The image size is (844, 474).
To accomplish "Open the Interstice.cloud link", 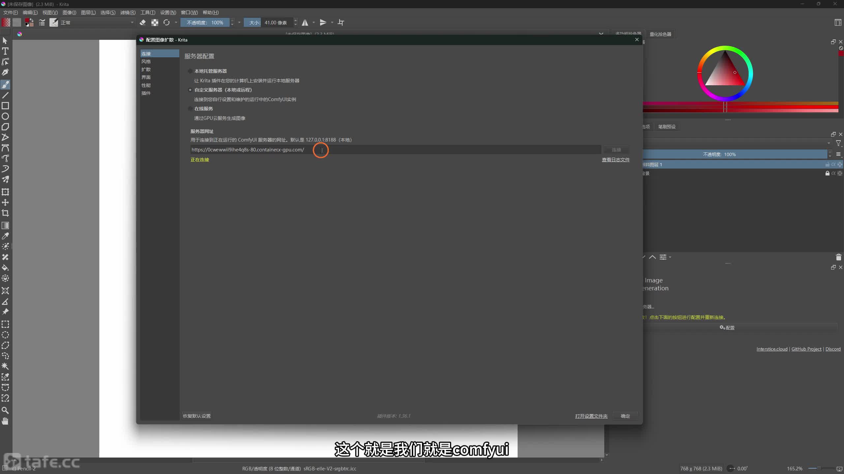I will (x=772, y=349).
